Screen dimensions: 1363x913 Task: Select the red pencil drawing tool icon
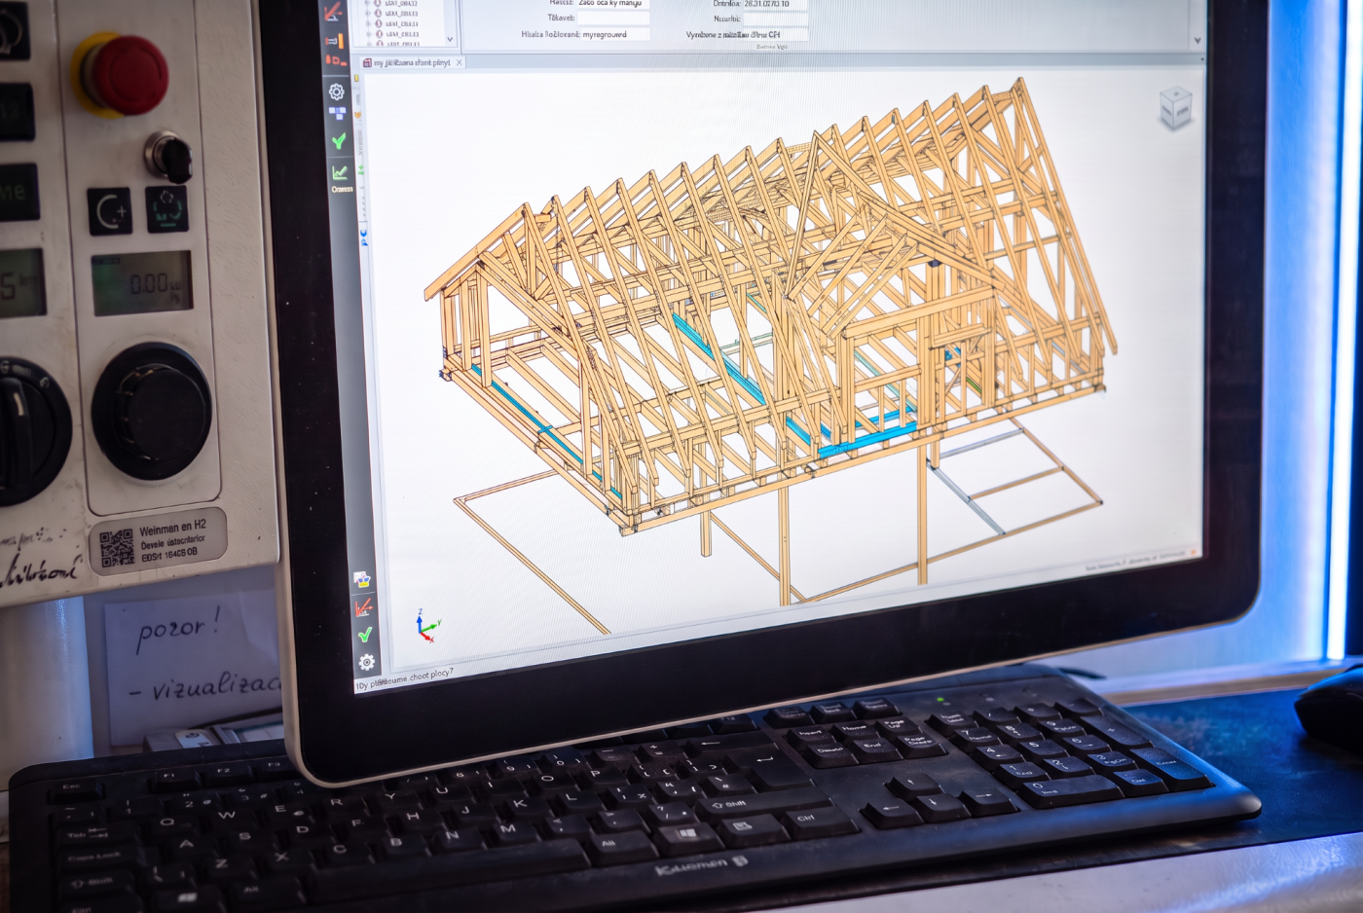point(333,11)
